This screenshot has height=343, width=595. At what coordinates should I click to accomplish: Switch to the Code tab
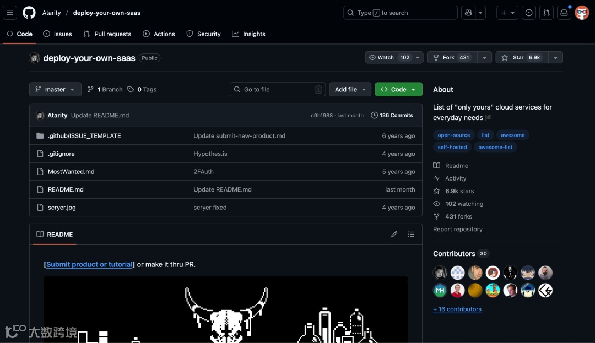(19, 34)
